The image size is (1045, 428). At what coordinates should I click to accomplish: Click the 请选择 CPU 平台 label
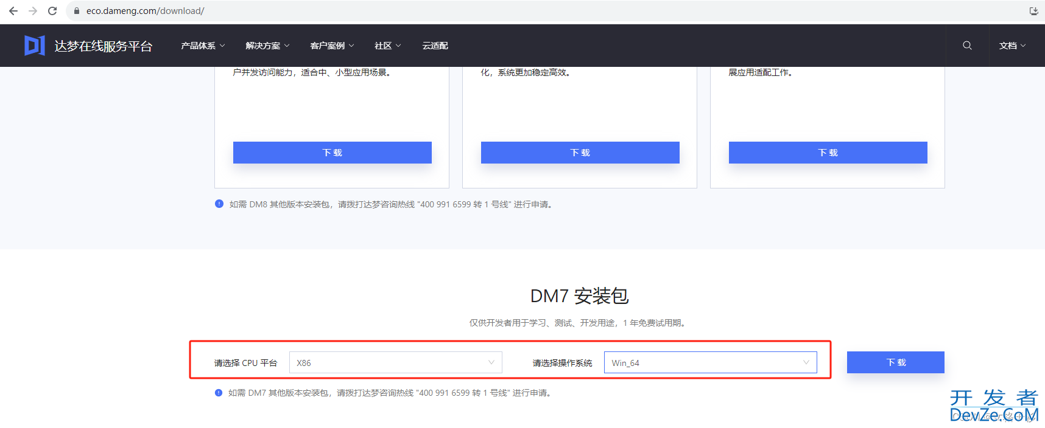245,363
